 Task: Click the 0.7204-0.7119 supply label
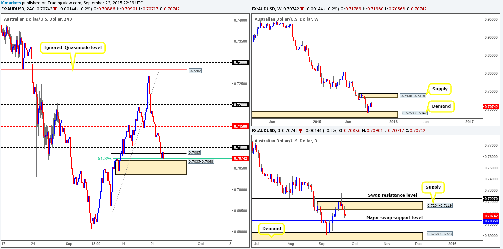[440, 205]
